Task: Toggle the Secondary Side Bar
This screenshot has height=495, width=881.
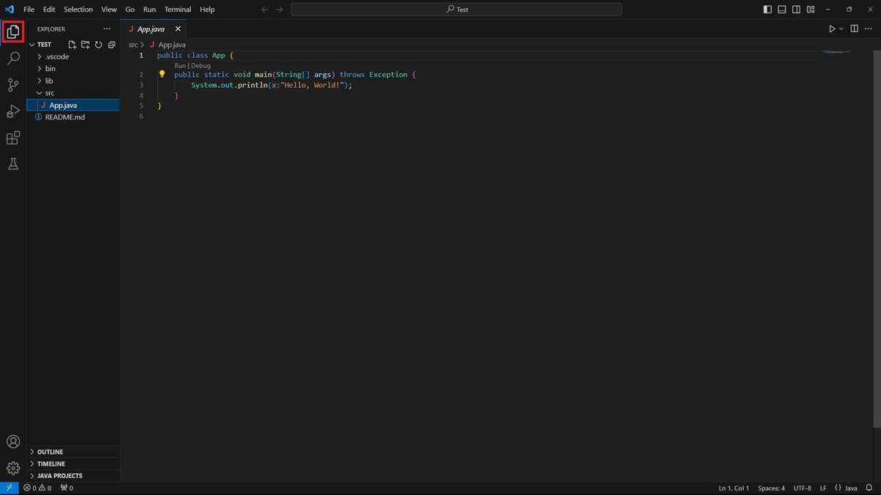Action: [796, 9]
